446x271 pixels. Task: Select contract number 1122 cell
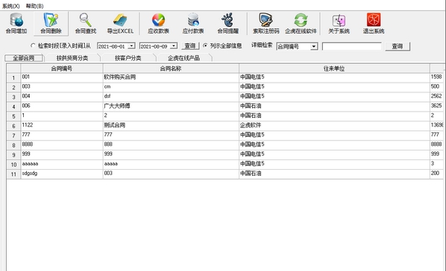click(62, 126)
